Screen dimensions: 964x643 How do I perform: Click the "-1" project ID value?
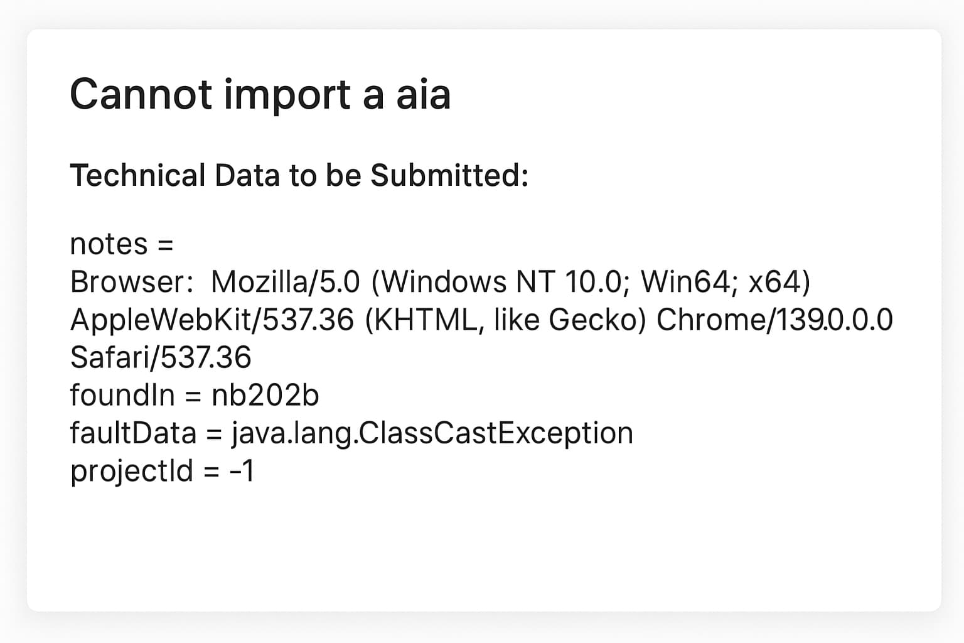click(x=243, y=472)
